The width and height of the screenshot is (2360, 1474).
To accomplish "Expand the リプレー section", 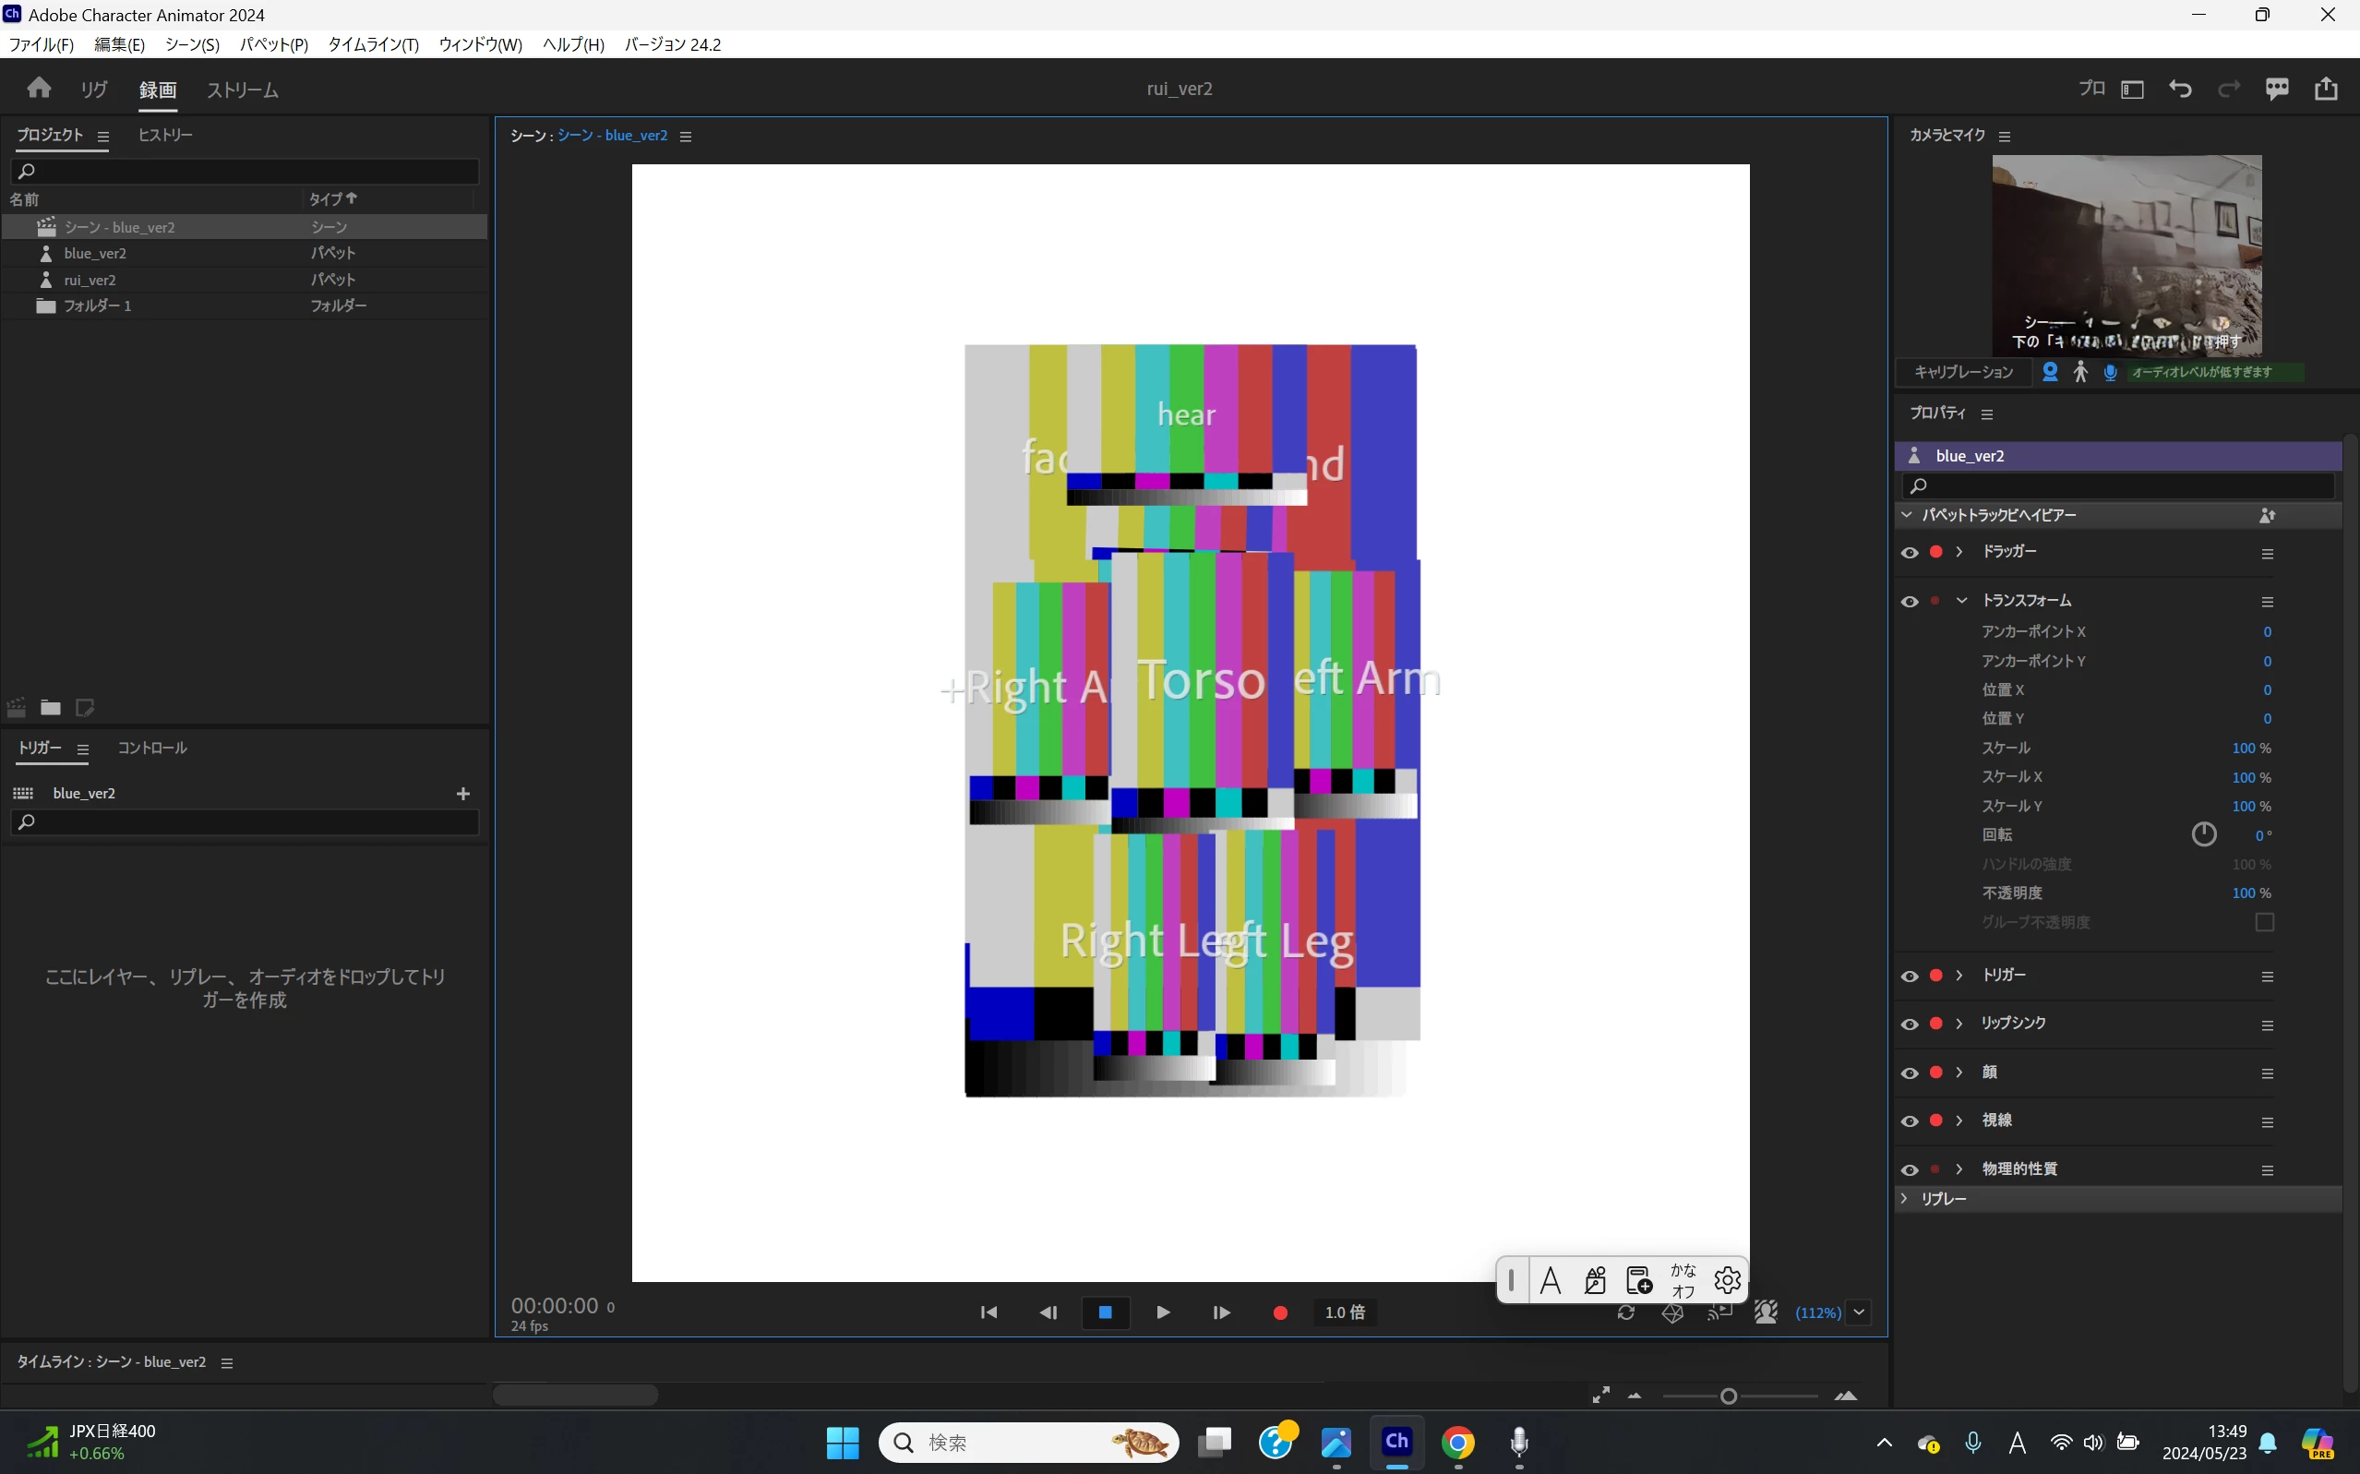I will [1905, 1198].
